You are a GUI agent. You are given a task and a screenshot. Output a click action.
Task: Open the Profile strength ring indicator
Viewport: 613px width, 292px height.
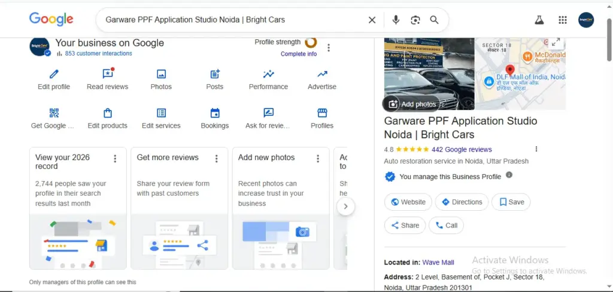311,42
